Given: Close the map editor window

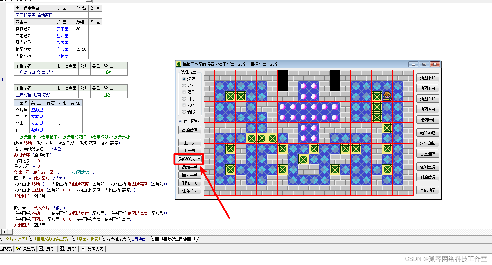Looking at the screenshot, I should pos(434,64).
